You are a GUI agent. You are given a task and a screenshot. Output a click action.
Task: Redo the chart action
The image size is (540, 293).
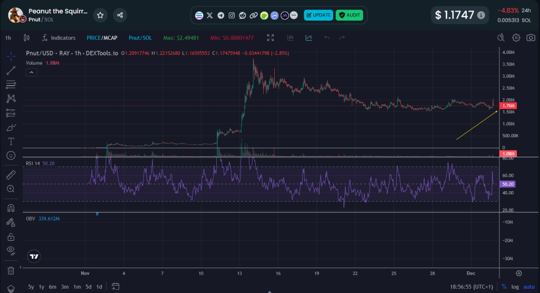(x=342, y=38)
